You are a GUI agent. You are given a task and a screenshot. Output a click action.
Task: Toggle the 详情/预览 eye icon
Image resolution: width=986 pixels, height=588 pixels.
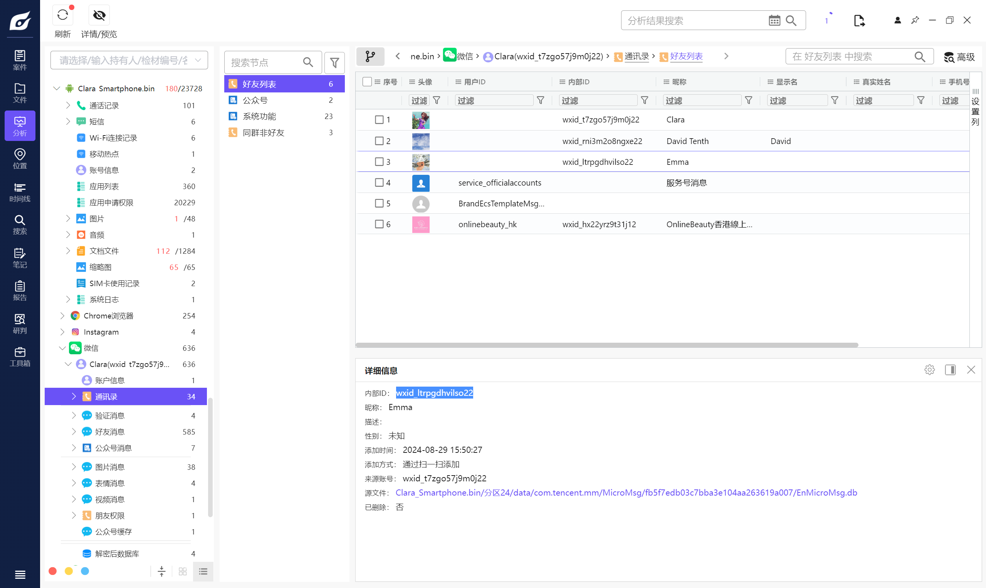click(x=99, y=15)
